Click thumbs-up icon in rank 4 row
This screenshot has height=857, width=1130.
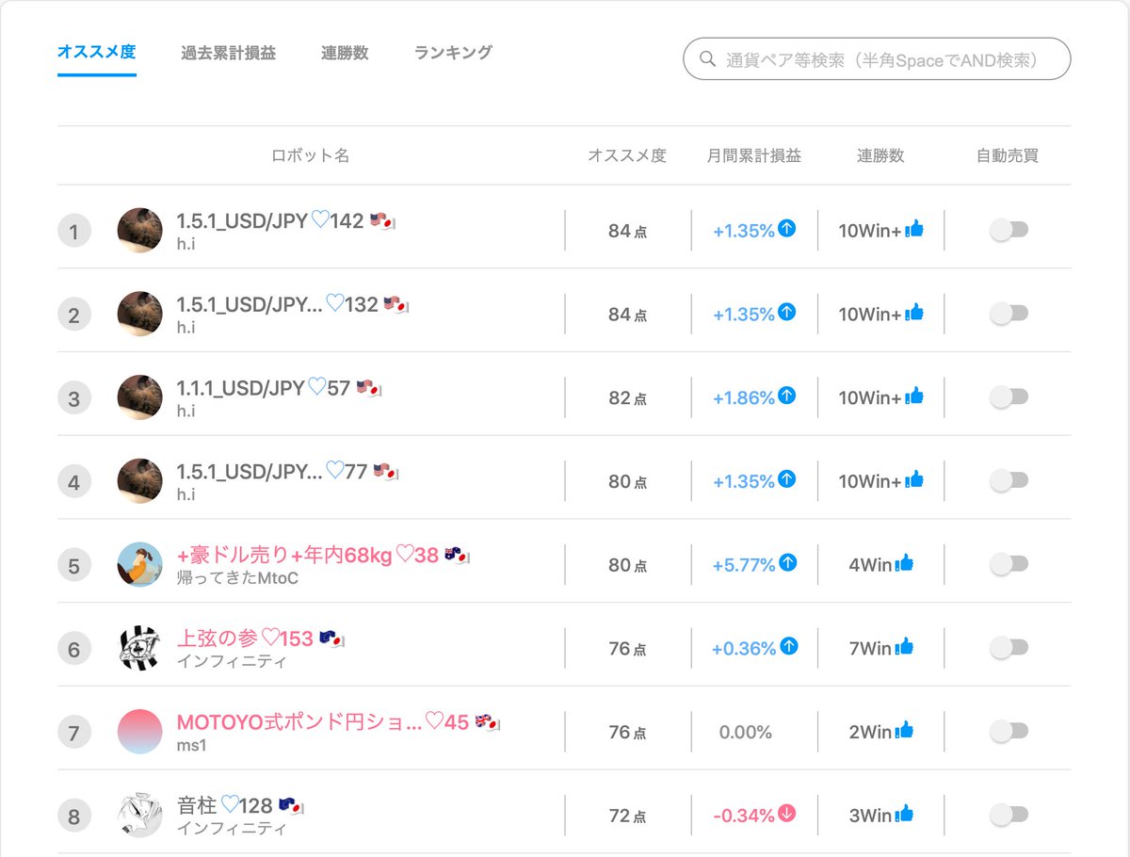913,480
